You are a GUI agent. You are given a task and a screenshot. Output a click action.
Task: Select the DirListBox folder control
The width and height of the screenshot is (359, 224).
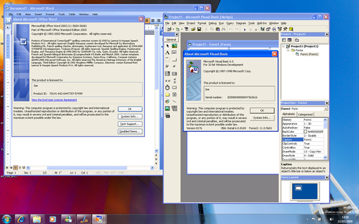tap(167, 95)
